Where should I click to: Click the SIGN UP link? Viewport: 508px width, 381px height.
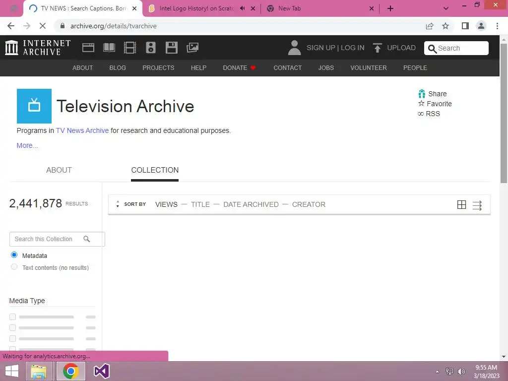coord(321,48)
